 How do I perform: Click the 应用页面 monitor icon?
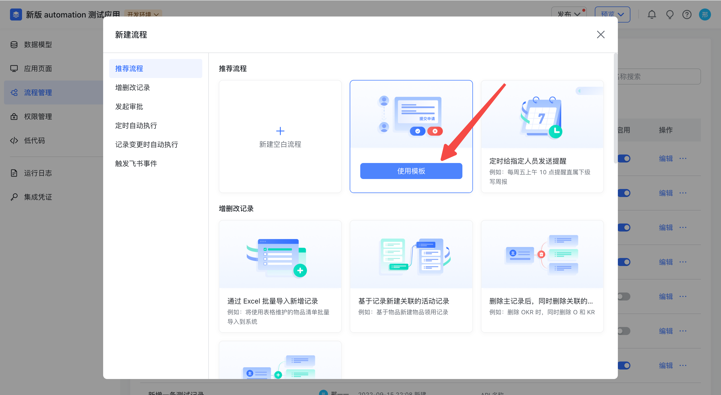(14, 68)
